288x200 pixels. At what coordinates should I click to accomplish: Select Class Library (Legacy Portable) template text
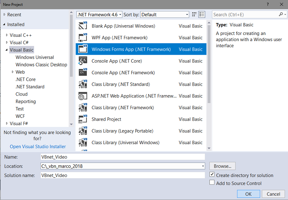(122, 131)
